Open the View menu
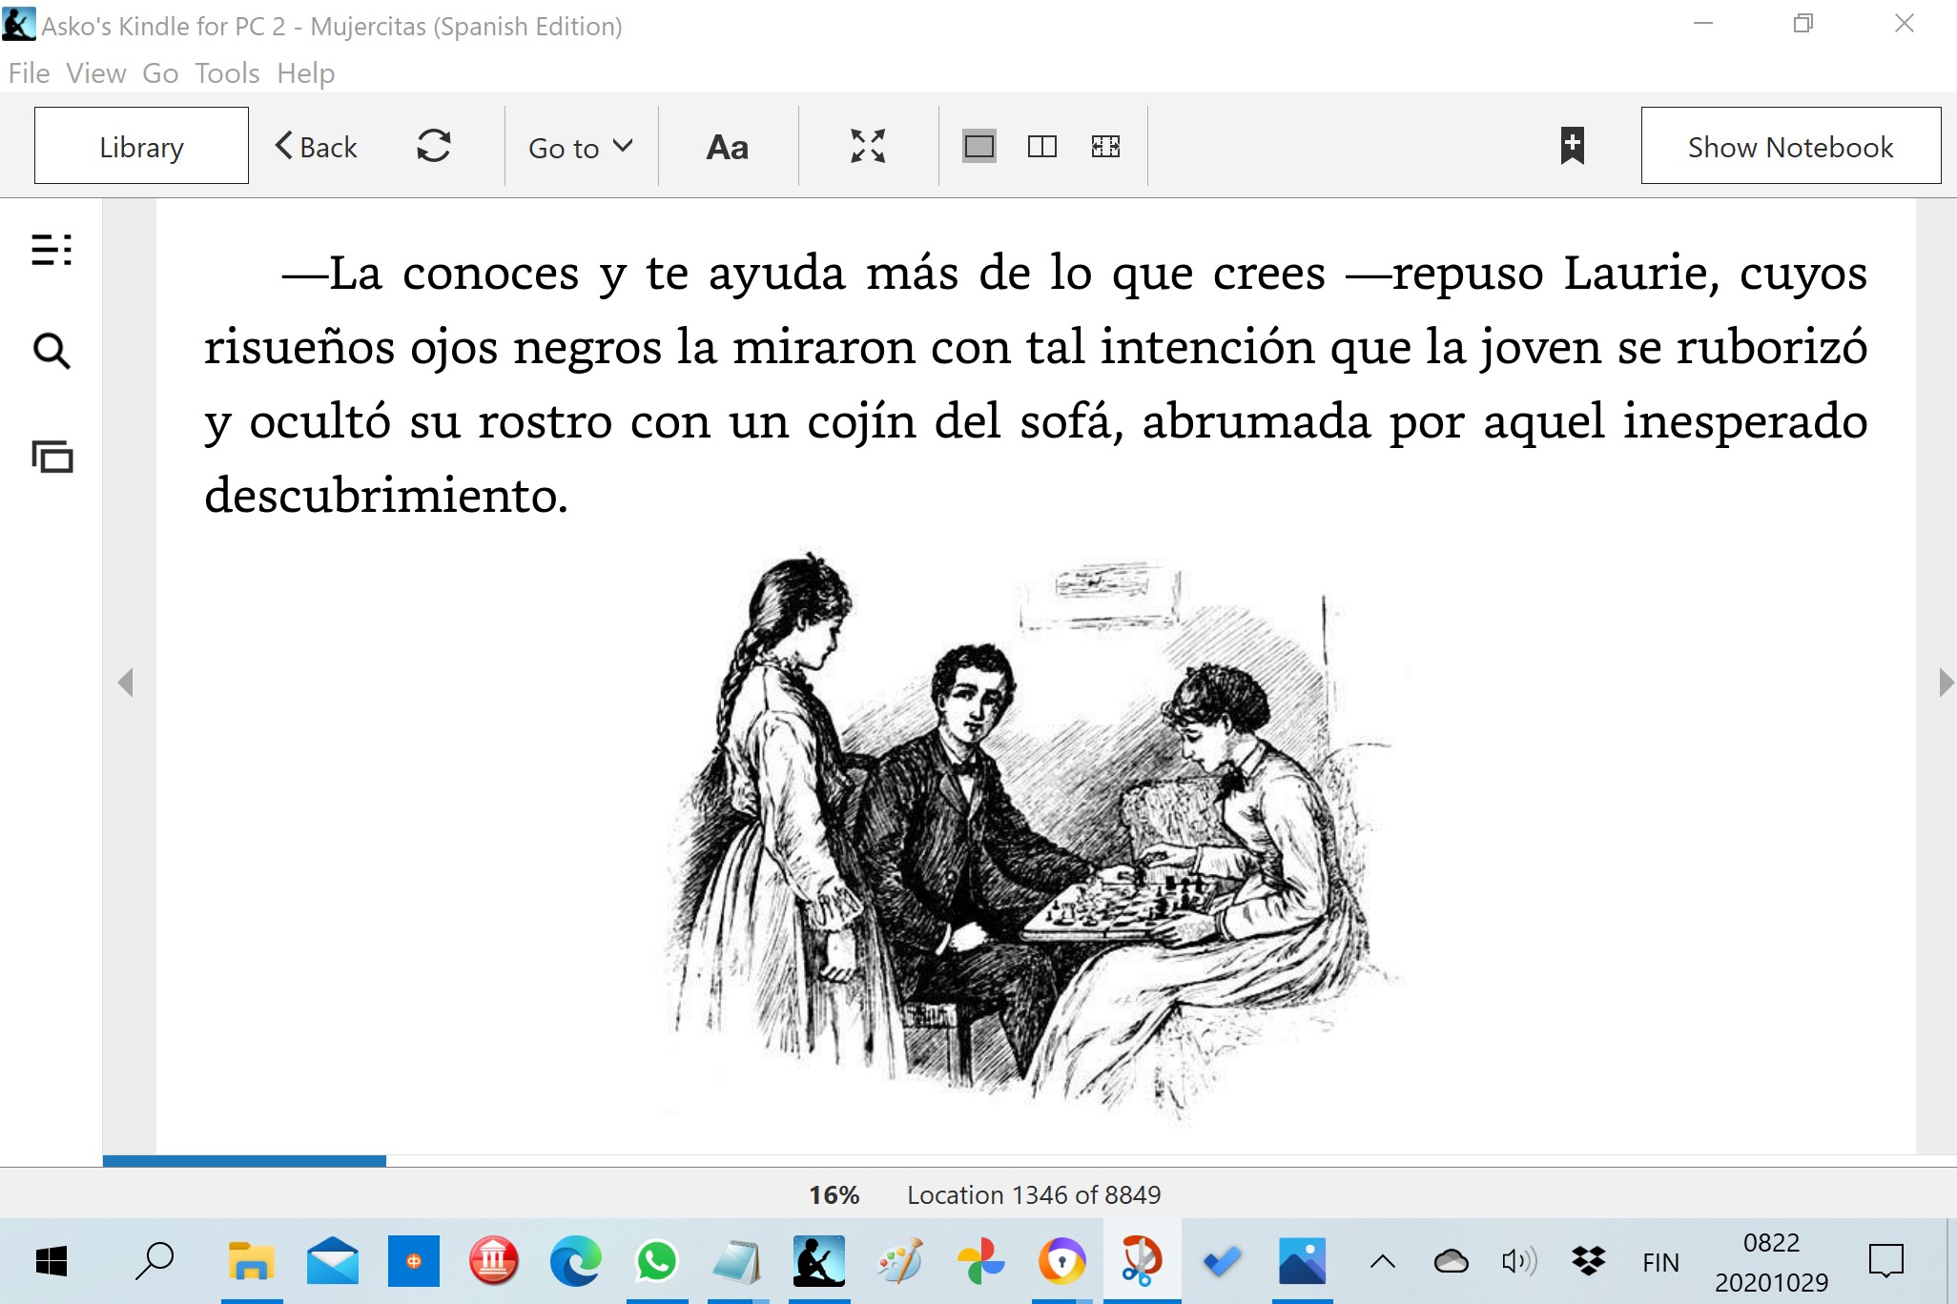 (x=96, y=73)
